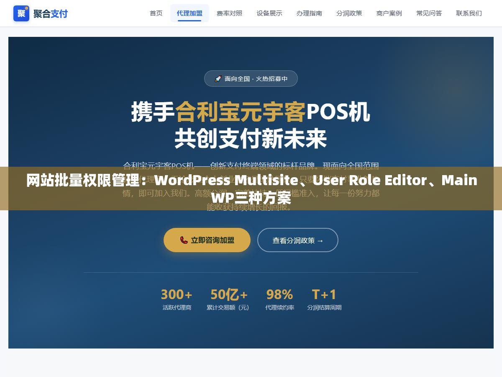Open 联系我们 in the navigation

[x=469, y=13]
